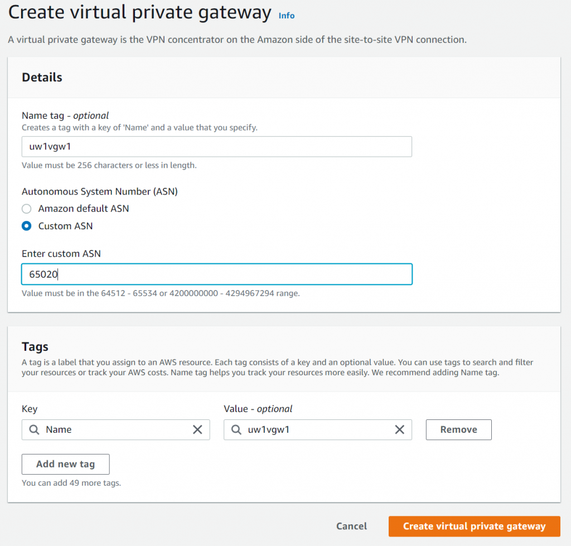Open the Info link beside page title
The height and width of the screenshot is (546, 571).
point(287,16)
